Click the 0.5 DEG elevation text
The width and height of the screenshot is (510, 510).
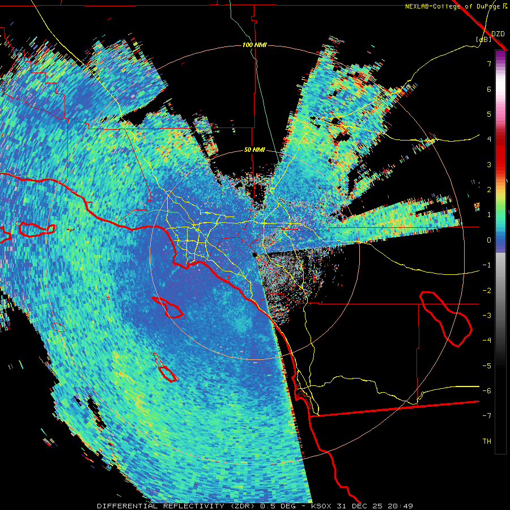[278, 506]
